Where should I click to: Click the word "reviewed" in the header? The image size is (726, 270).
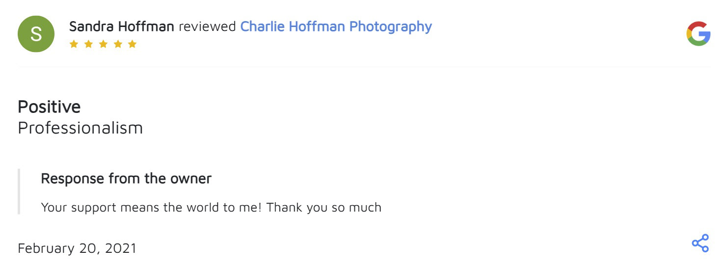click(x=207, y=27)
